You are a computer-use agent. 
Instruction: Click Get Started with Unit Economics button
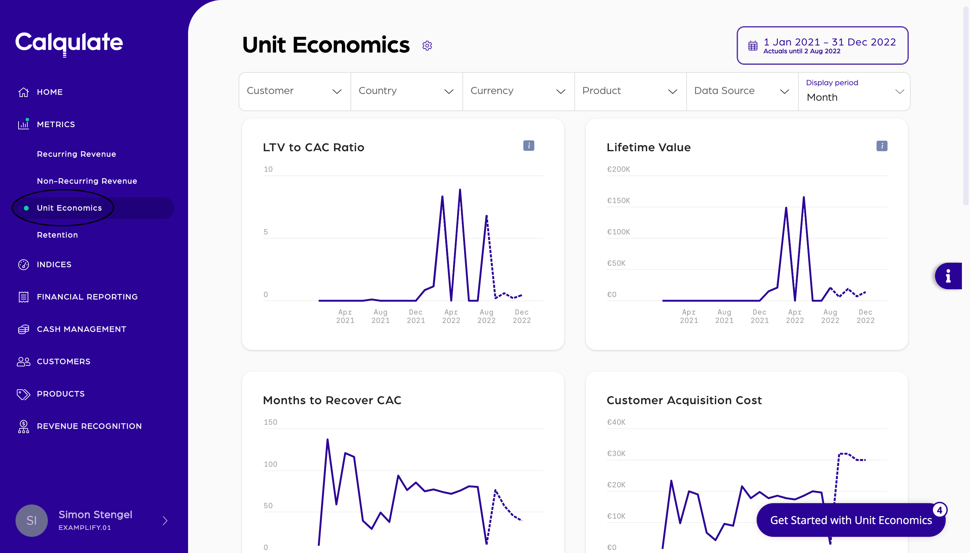point(851,520)
